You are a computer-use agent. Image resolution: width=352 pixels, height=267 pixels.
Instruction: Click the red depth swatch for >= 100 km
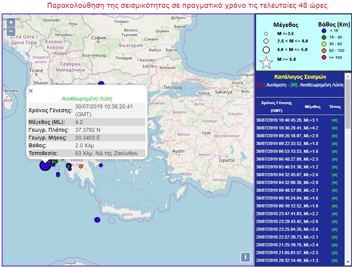tap(324, 58)
